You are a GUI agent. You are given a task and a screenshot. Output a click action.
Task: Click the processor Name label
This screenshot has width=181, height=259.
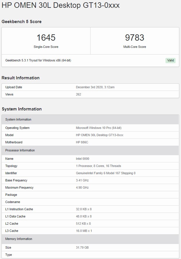click(x=9, y=159)
